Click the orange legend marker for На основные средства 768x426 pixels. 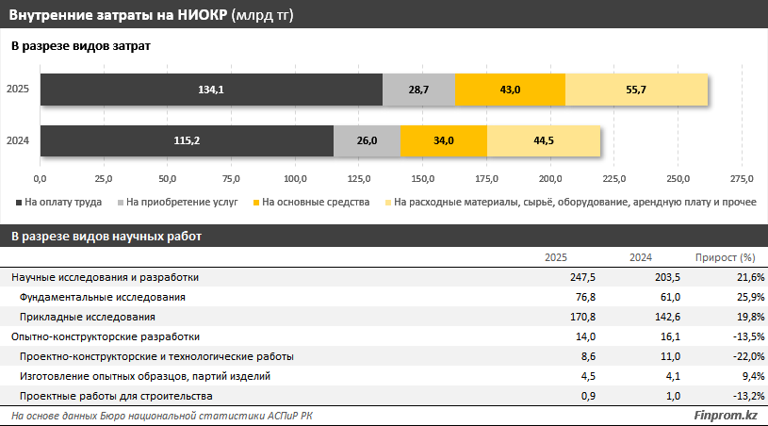[254, 202]
